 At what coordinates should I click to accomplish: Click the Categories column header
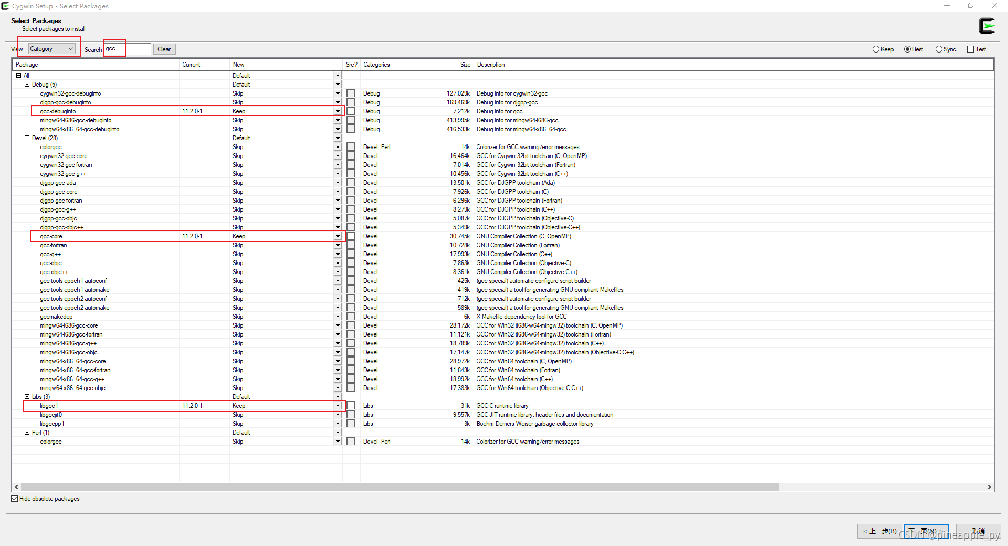tap(396, 65)
